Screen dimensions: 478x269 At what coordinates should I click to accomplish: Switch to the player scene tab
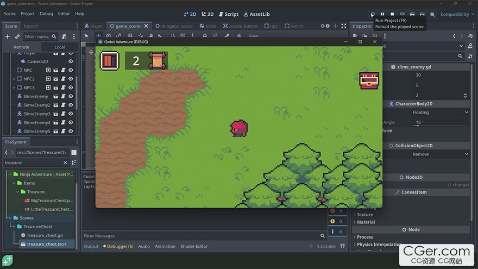(x=93, y=26)
